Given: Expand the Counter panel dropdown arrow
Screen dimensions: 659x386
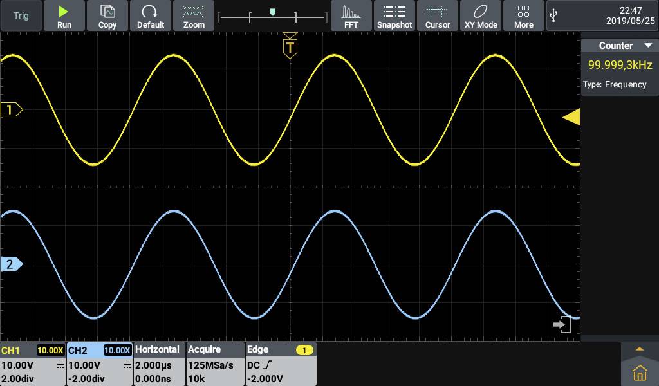Looking at the screenshot, I should pyautogui.click(x=648, y=46).
